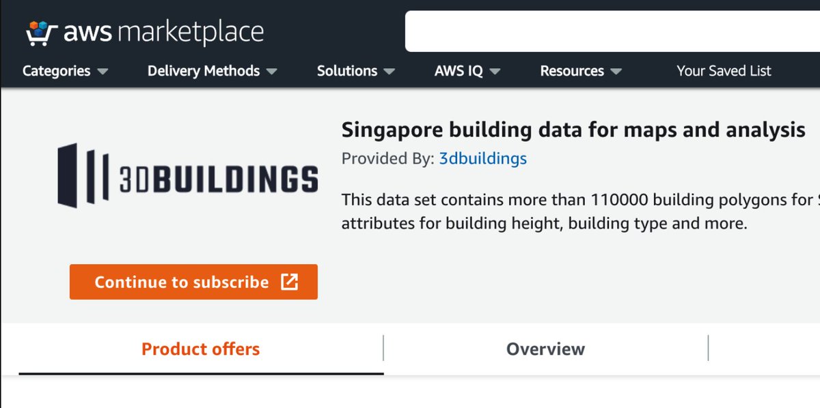The width and height of the screenshot is (820, 408).
Task: Click the marketplace search field
Action: 612,31
